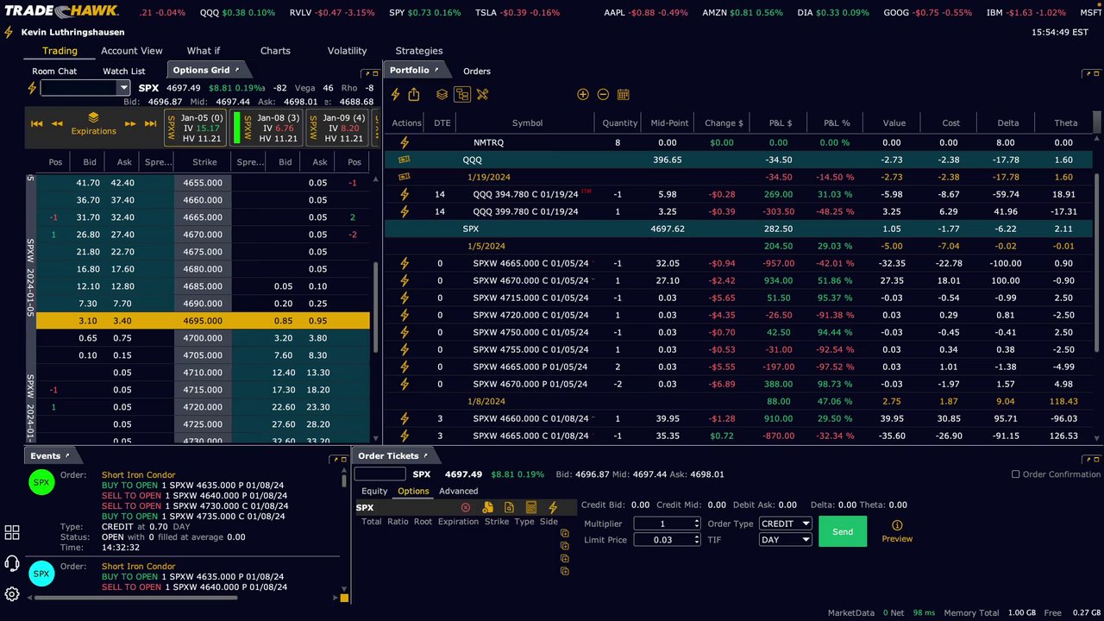This screenshot has width=1104, height=621.
Task: Select the highlighted 4695.000 strike row
Action: click(203, 321)
